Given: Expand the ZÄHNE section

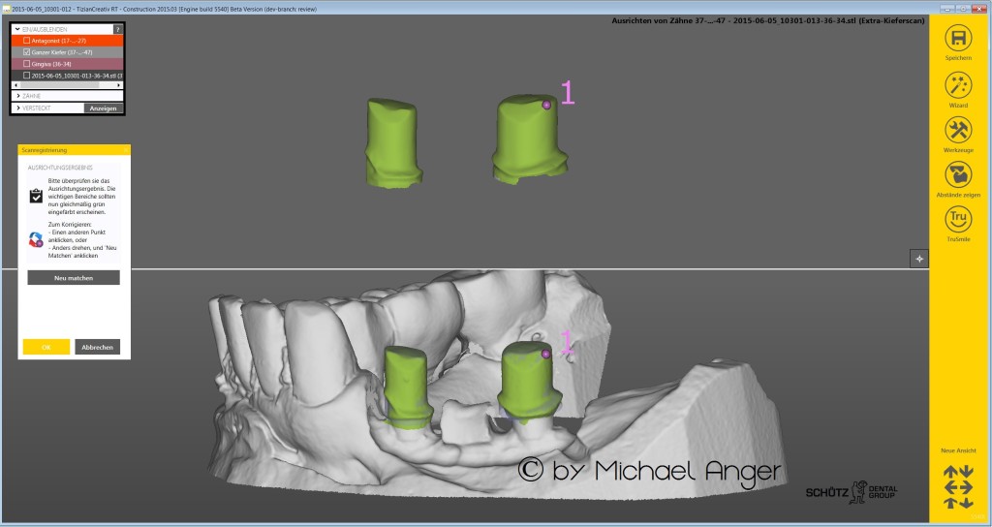Looking at the screenshot, I should [x=17, y=96].
